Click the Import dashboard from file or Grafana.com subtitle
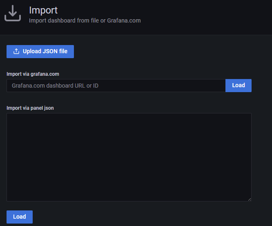272x226 pixels. [85, 20]
